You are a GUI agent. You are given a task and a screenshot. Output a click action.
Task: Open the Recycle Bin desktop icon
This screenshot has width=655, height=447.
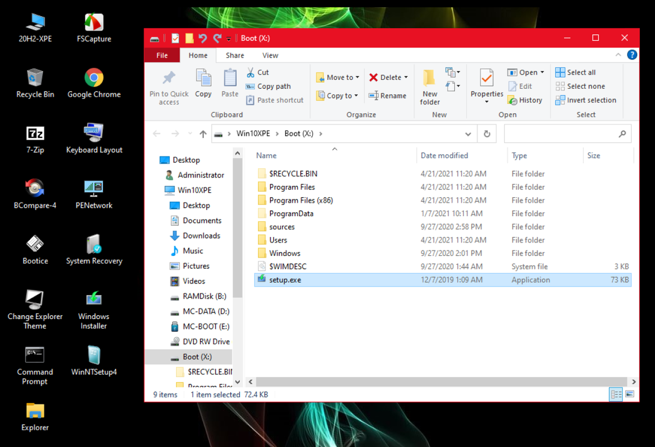pyautogui.click(x=35, y=83)
